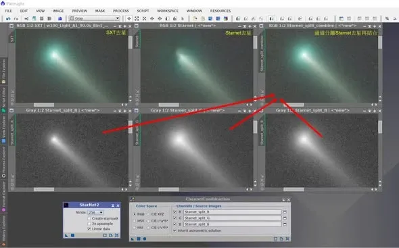Open the FILE menu
This screenshot has width=399, height=248.
pos(8,11)
